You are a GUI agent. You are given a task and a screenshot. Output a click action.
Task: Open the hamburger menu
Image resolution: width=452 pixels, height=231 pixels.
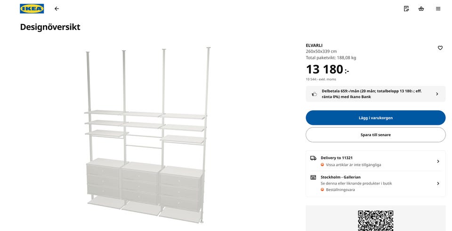click(x=438, y=8)
